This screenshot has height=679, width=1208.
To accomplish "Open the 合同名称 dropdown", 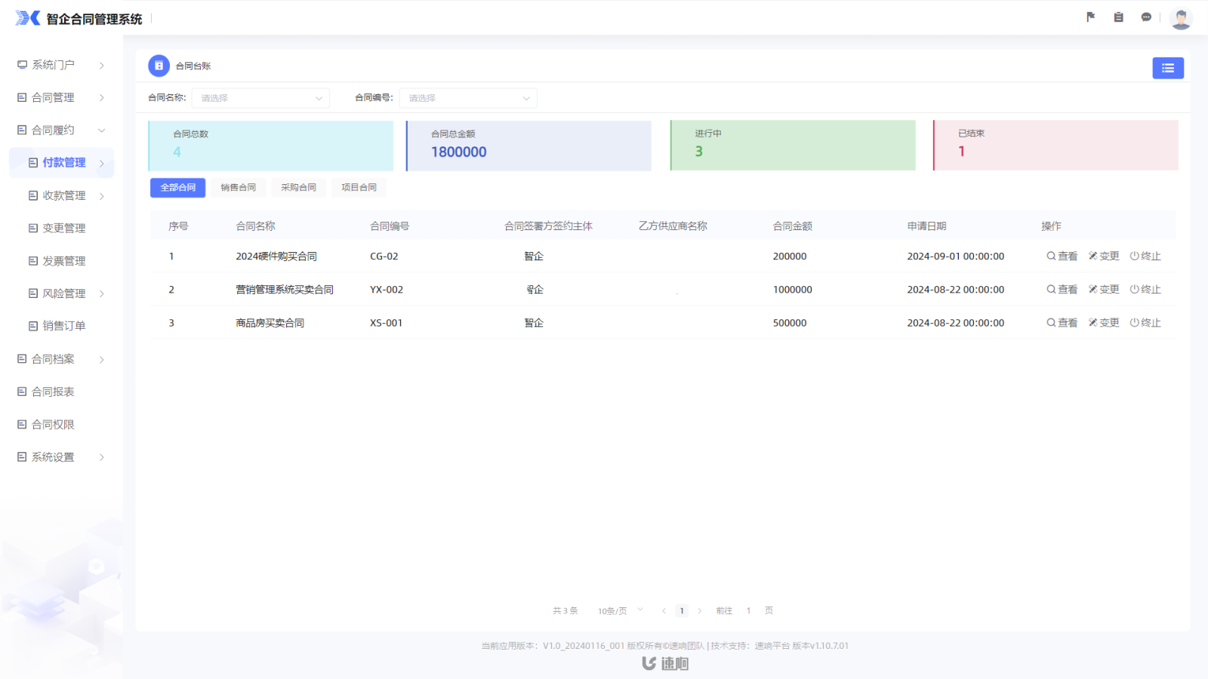I will tap(260, 98).
